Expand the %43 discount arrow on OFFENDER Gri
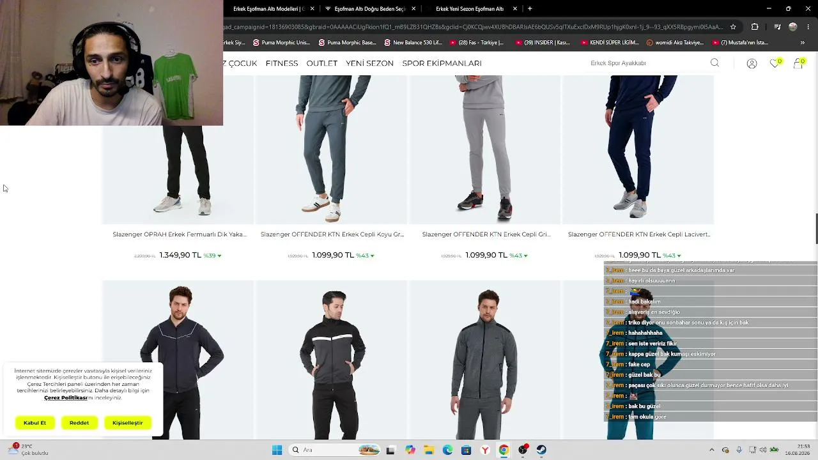 tap(525, 256)
